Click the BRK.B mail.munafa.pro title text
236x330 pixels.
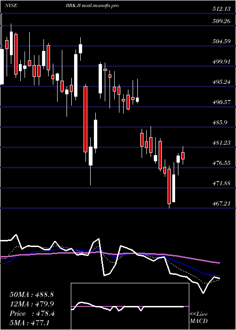click(92, 6)
